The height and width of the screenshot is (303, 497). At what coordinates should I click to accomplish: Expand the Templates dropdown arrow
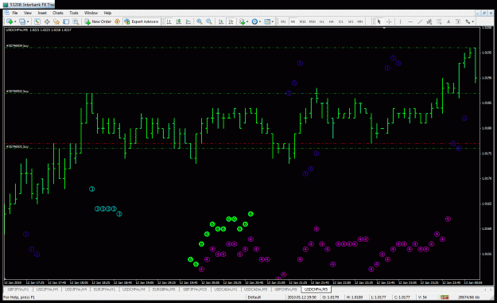pyautogui.click(x=273, y=21)
